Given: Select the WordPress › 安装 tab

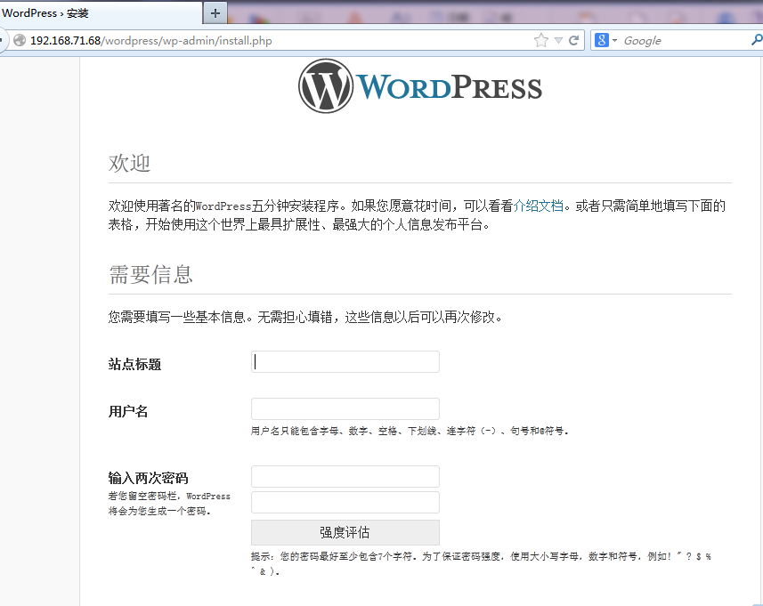Looking at the screenshot, I should (101, 13).
